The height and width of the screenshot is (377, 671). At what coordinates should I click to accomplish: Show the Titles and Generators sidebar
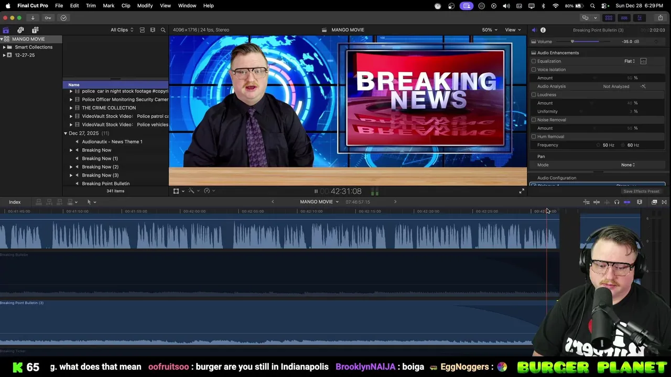(35, 30)
